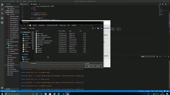170x95 pixels.
Task: Run code with the play icon
Action: (163, 4)
